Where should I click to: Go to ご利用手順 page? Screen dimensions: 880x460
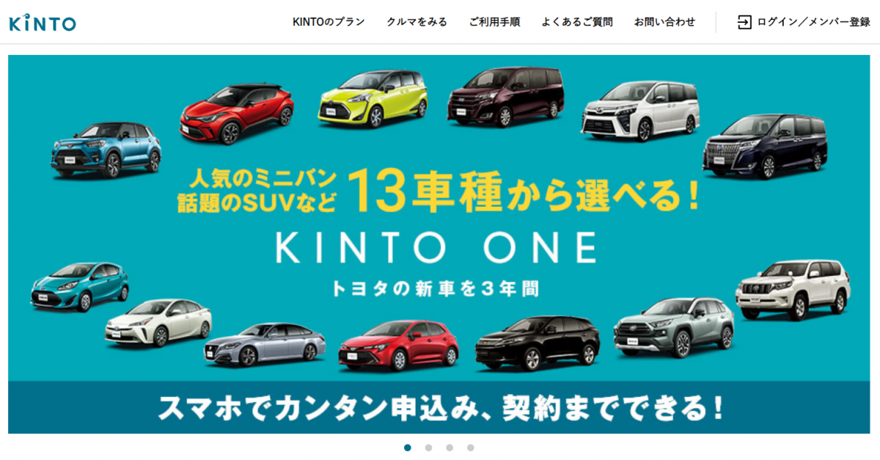pos(494,22)
